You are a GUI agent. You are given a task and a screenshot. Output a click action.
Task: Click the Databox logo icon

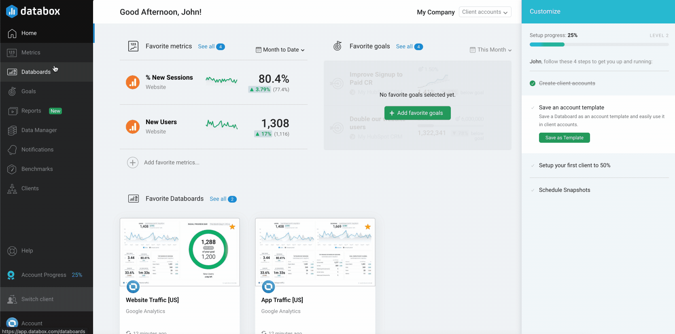pyautogui.click(x=12, y=11)
